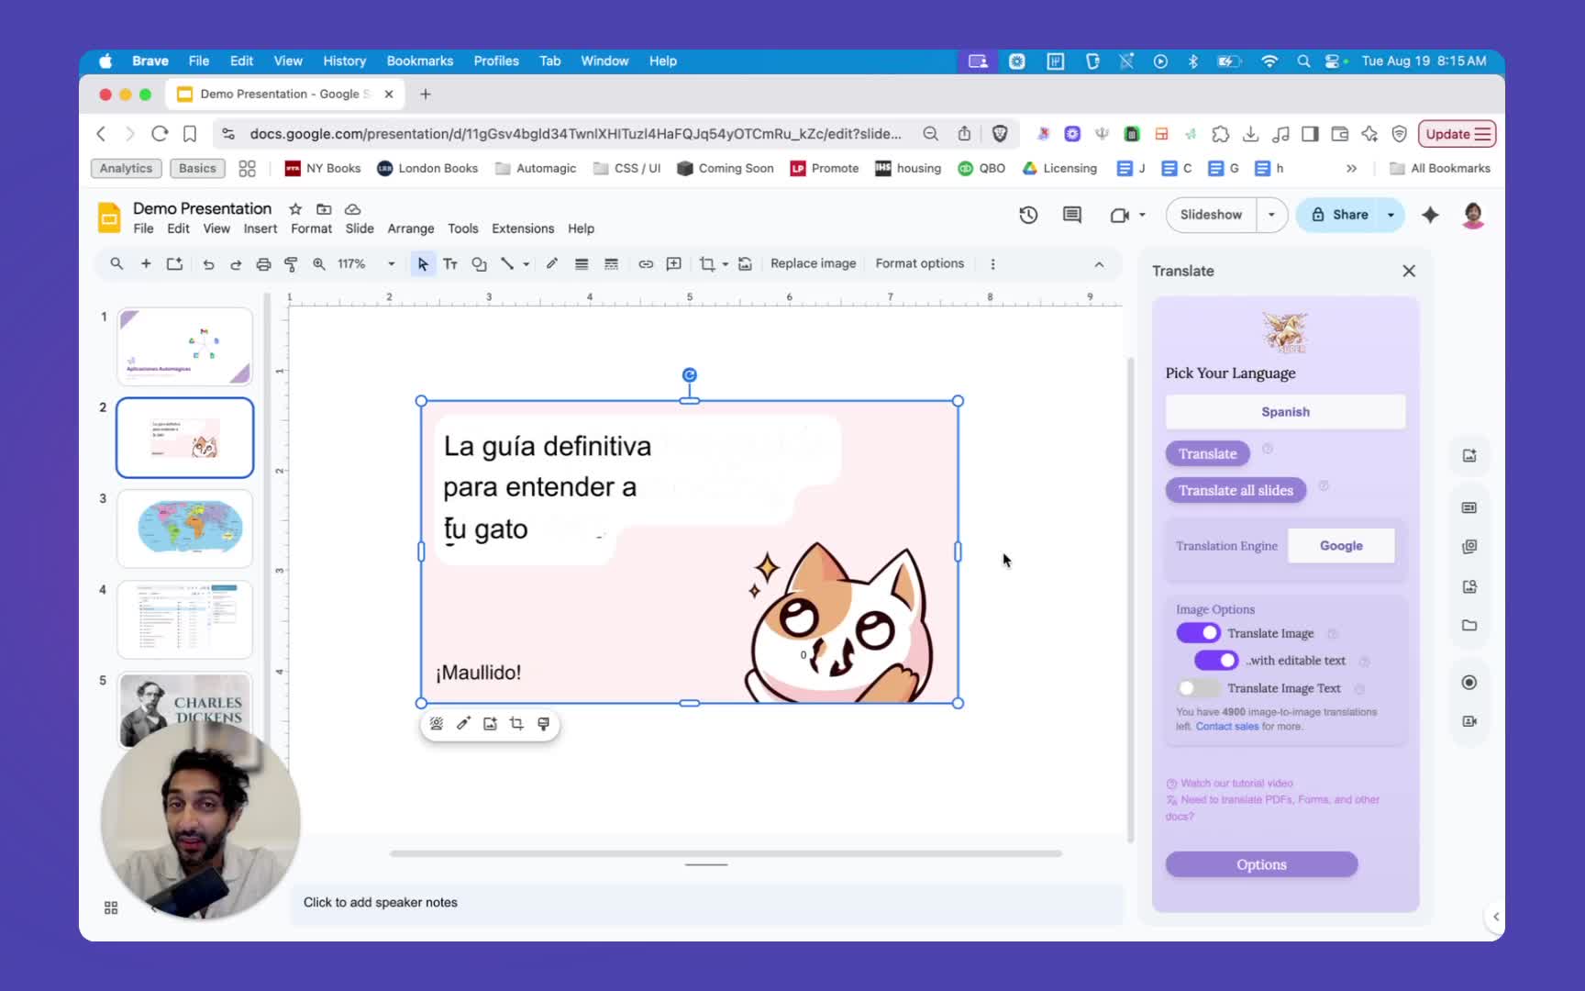The image size is (1585, 991).
Task: Click the Insert link icon
Action: 646,264
